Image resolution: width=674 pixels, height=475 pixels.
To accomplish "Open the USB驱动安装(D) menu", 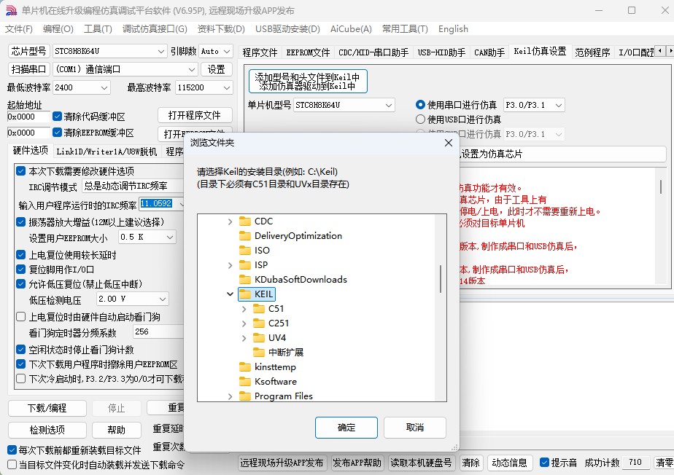I will [x=287, y=28].
